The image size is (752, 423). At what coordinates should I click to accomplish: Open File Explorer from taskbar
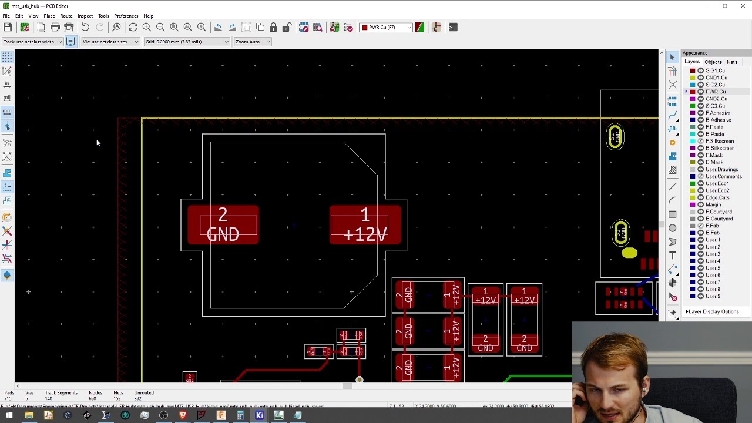29,415
